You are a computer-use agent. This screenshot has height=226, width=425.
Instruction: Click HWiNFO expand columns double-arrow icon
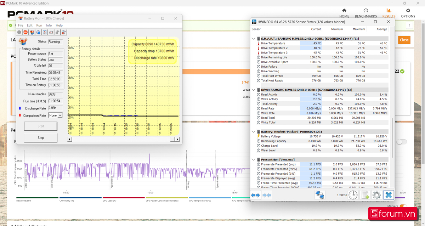255,195
